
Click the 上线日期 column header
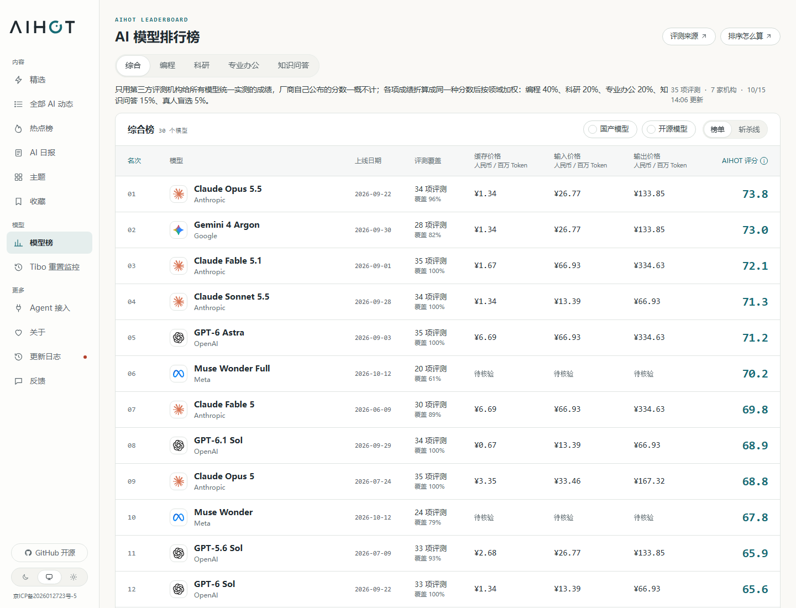point(368,161)
